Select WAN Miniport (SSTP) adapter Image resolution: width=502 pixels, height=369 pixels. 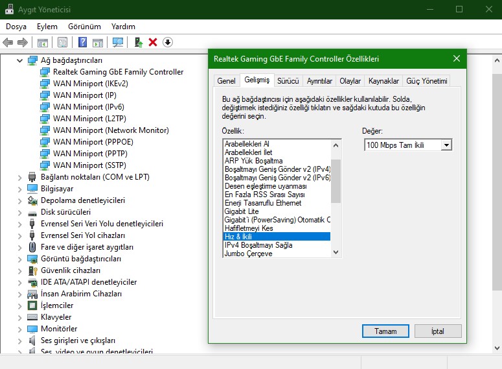click(89, 165)
